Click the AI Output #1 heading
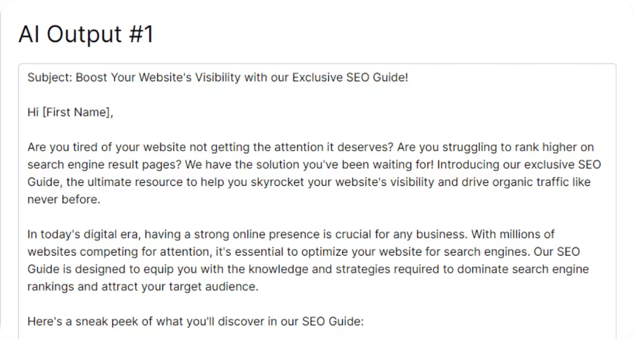The image size is (634, 339). pyautogui.click(x=86, y=34)
